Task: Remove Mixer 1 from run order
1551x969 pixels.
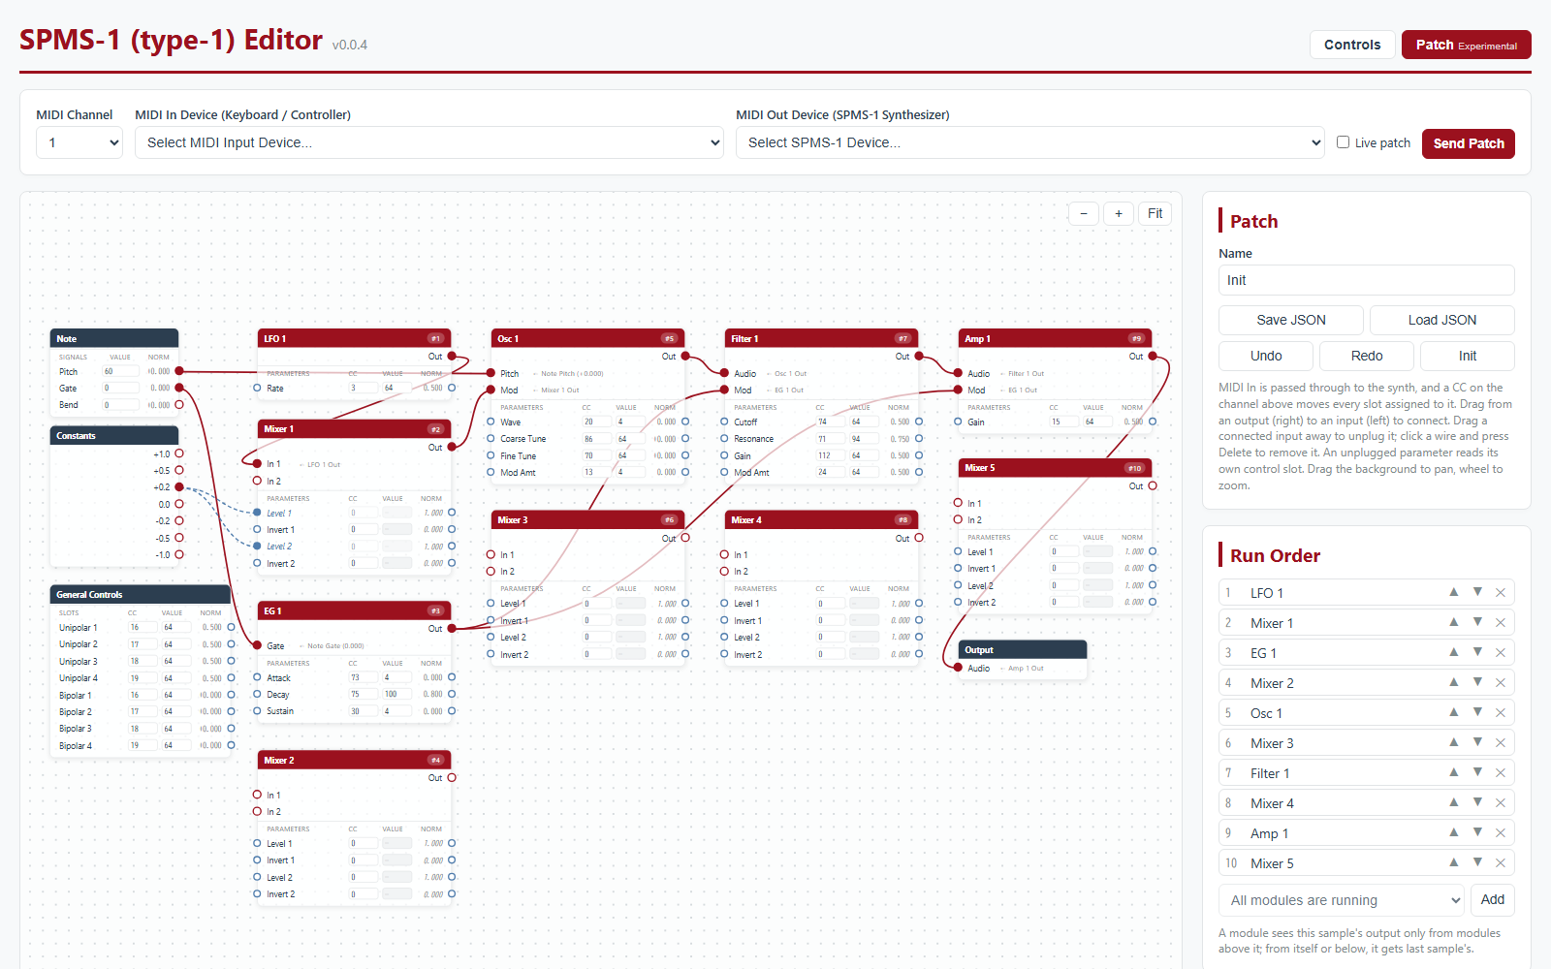Action: 1501,623
